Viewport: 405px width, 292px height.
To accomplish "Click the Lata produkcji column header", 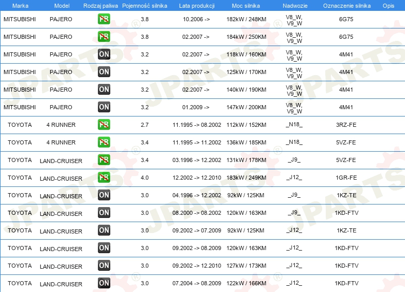I will [x=197, y=6].
